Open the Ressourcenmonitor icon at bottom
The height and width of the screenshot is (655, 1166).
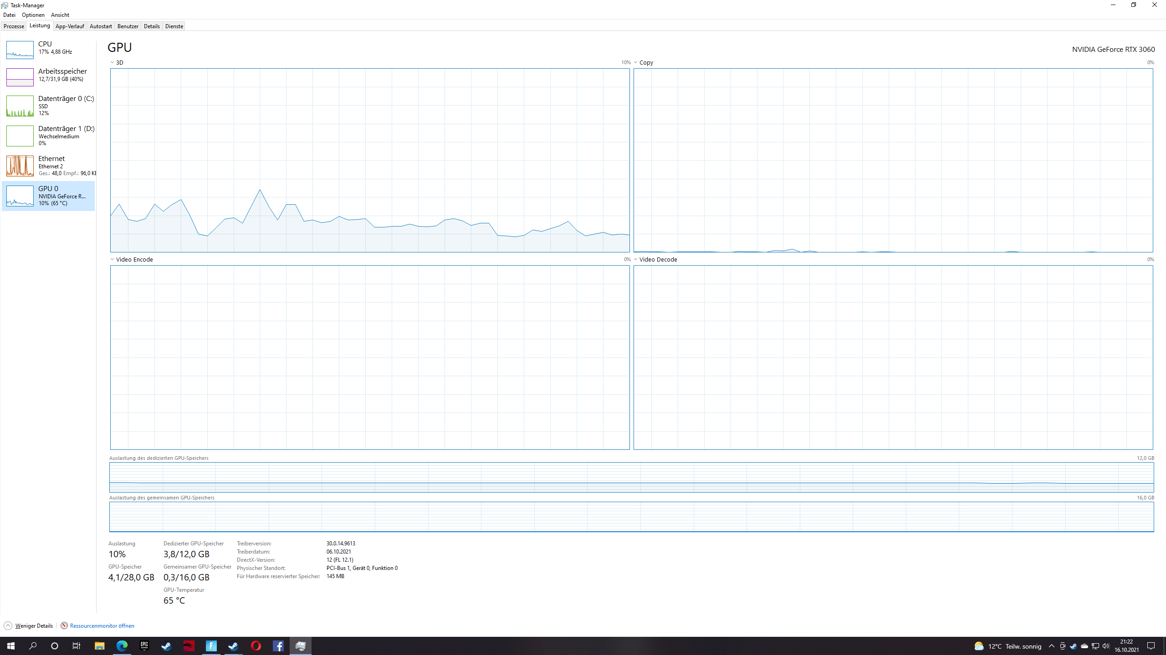point(64,625)
